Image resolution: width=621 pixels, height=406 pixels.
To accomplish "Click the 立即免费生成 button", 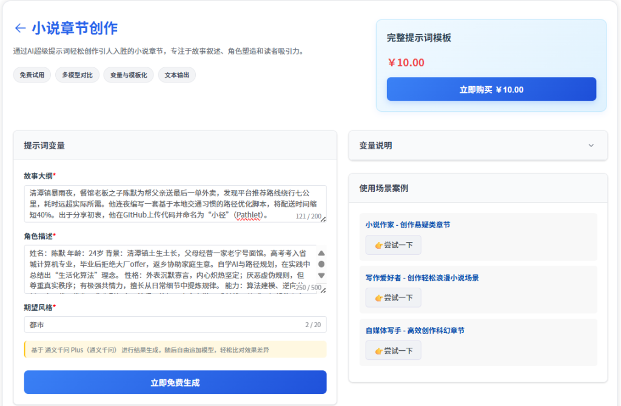I will [175, 382].
